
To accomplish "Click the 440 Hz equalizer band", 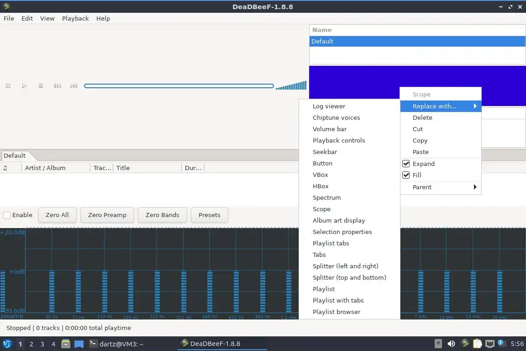I will [x=210, y=291].
